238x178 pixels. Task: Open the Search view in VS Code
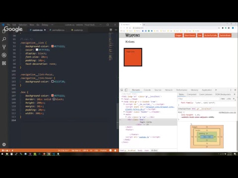(4, 39)
